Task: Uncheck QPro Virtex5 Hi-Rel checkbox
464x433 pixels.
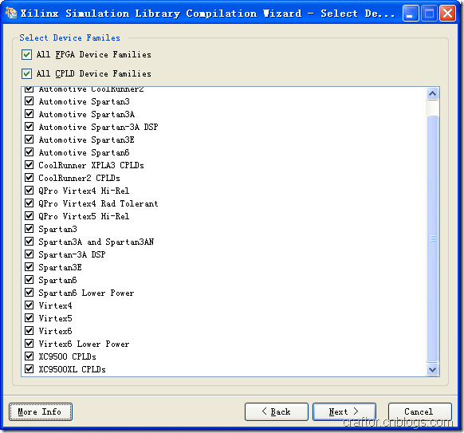Action: (29, 216)
